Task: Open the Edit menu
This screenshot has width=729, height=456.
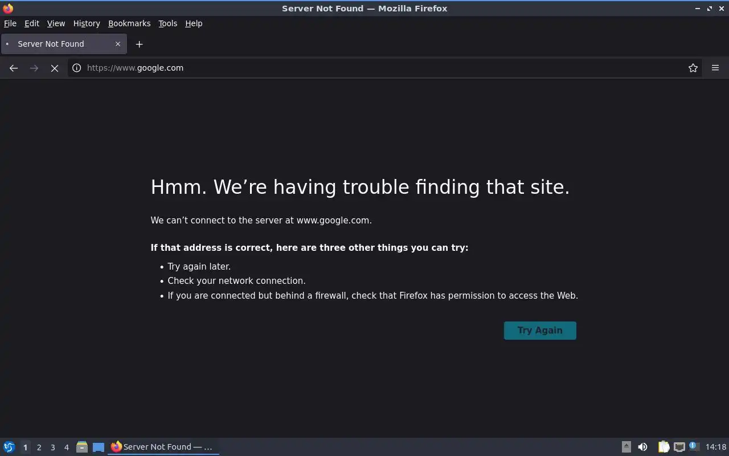Action: click(x=32, y=23)
